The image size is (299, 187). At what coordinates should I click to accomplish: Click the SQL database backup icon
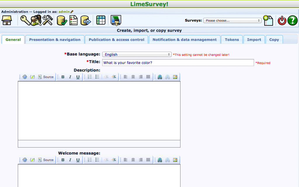point(86,20)
